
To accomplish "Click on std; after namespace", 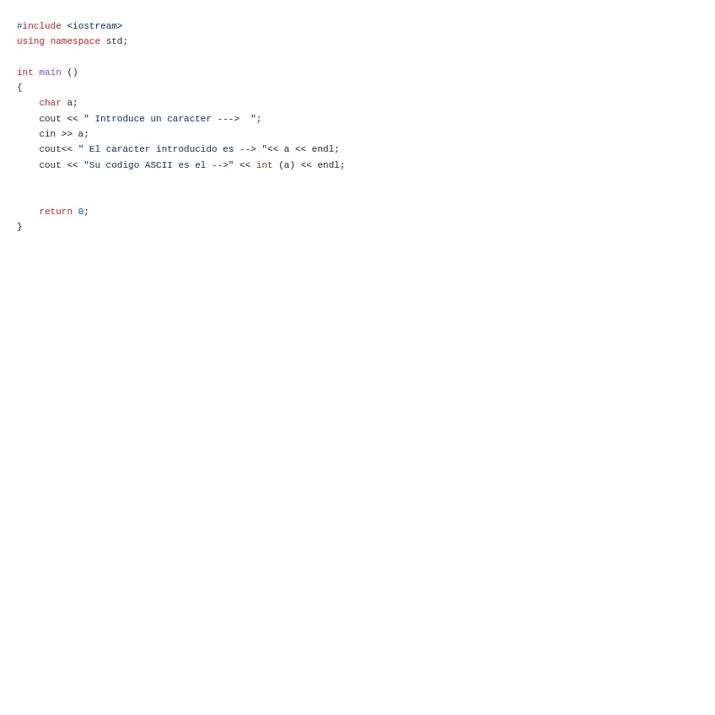I will pos(116,41).
